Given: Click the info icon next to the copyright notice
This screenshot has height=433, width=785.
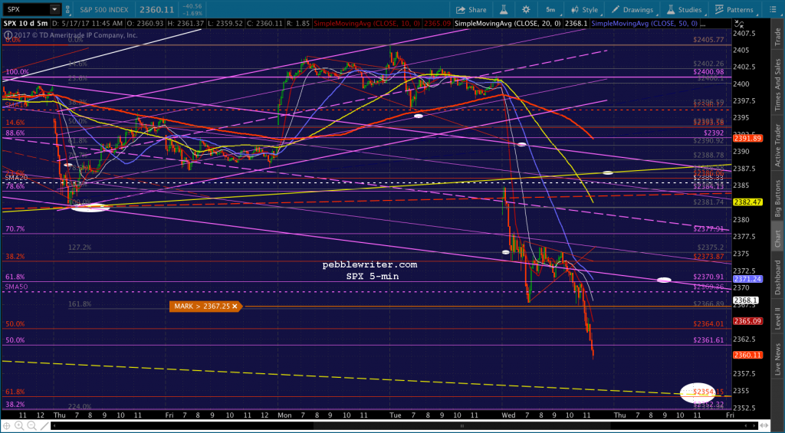Looking at the screenshot, I should [8, 35].
